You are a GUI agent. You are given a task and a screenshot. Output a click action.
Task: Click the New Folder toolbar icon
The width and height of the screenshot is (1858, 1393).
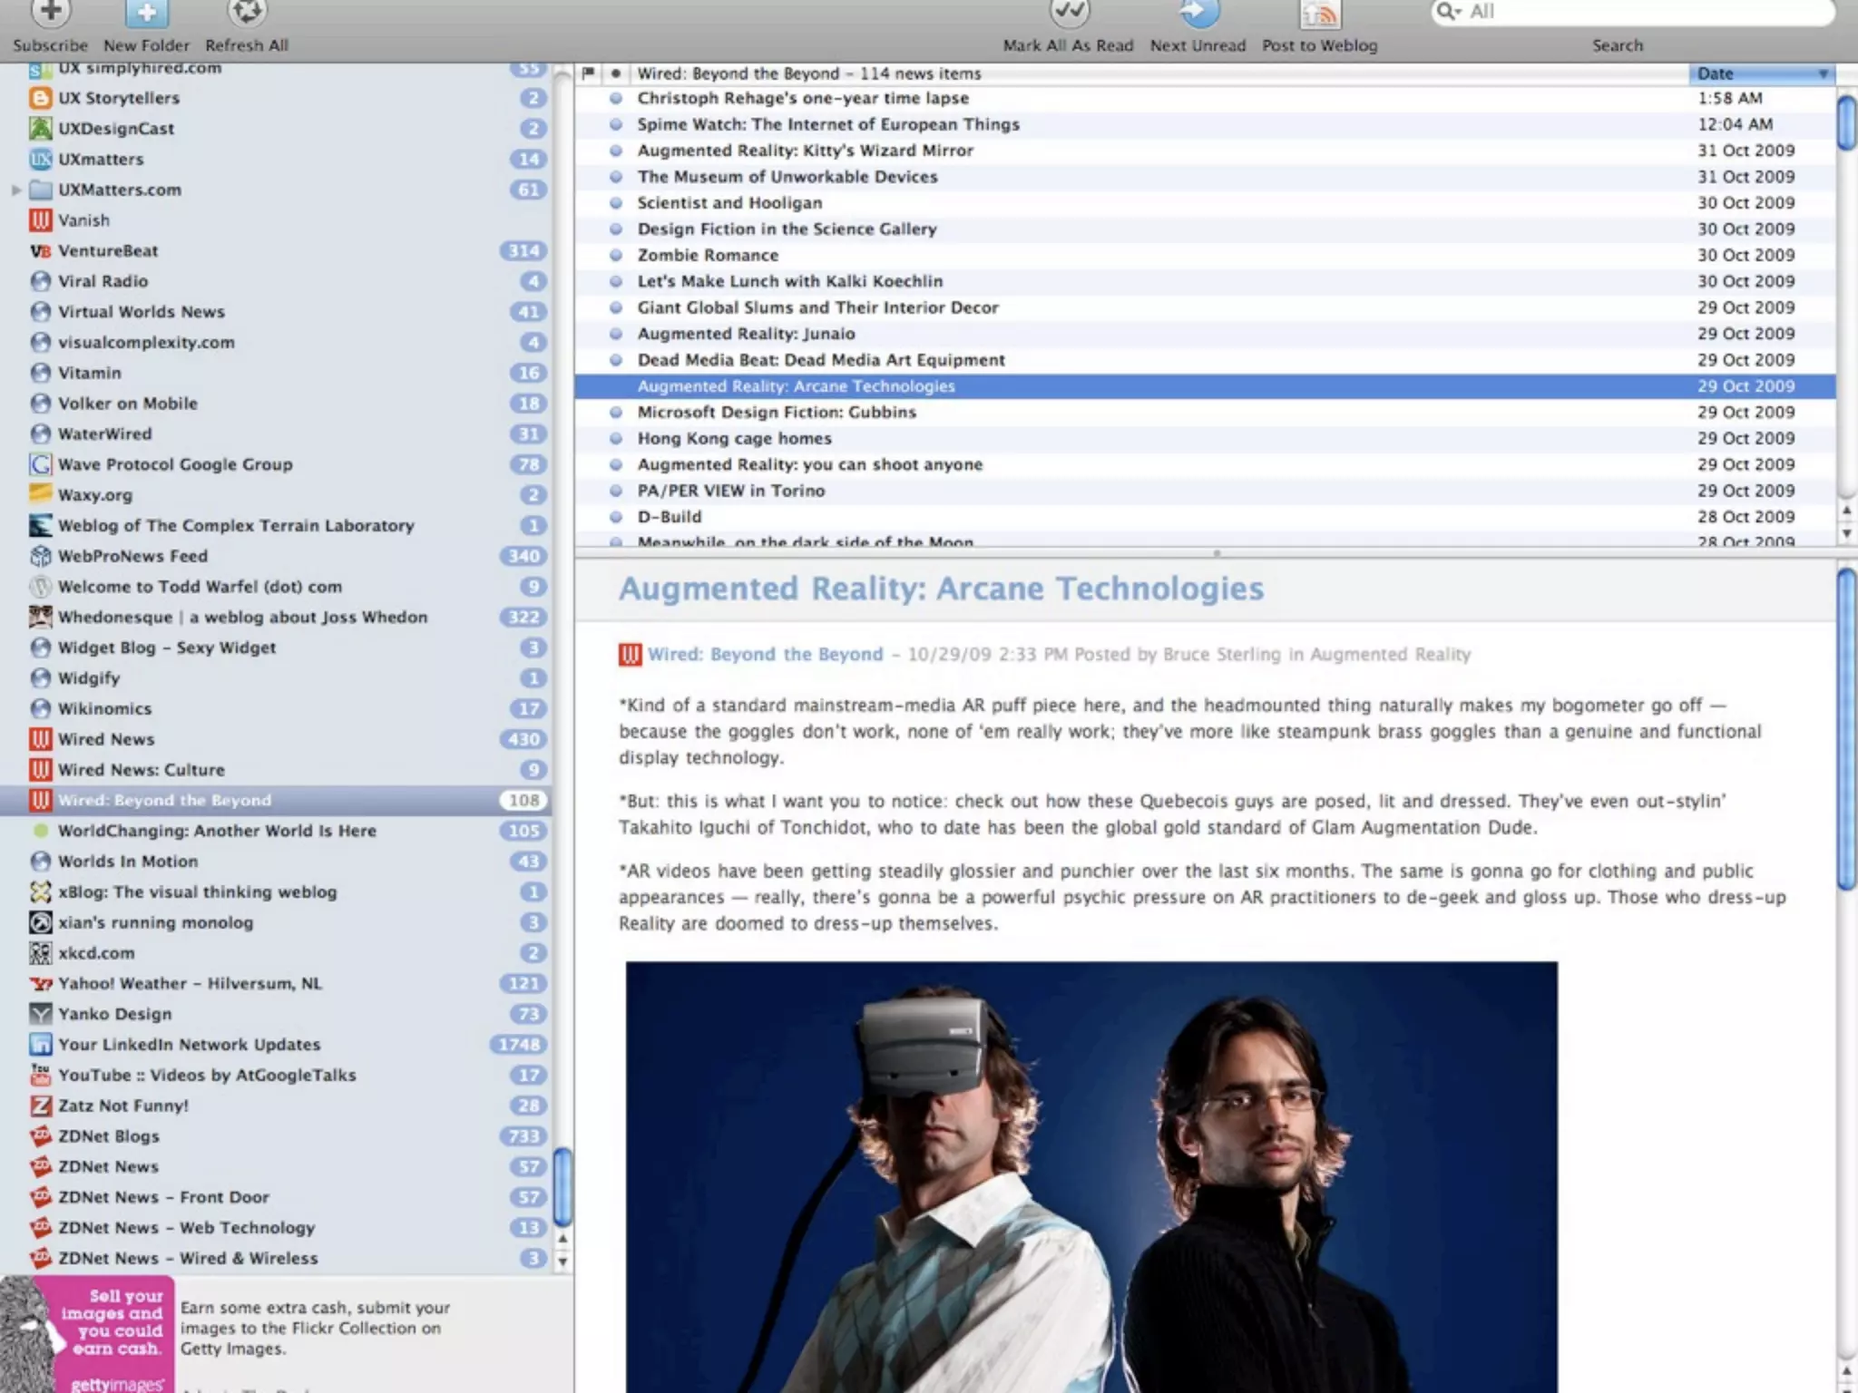click(x=146, y=13)
